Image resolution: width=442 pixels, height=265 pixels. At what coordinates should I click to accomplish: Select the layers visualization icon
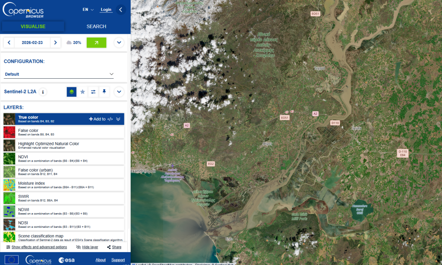[x=72, y=92]
